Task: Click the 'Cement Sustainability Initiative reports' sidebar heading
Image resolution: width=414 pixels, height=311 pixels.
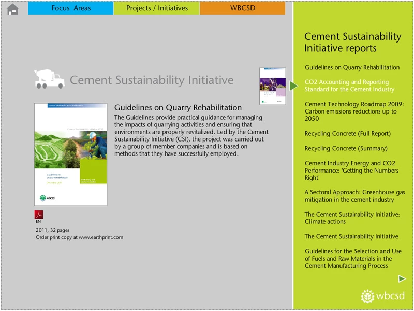Action: [x=353, y=43]
